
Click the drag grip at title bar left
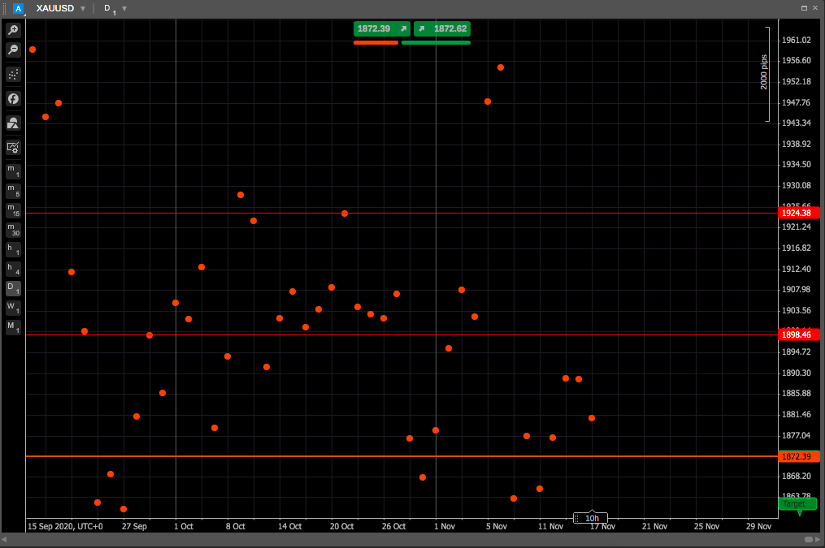pyautogui.click(x=5, y=8)
